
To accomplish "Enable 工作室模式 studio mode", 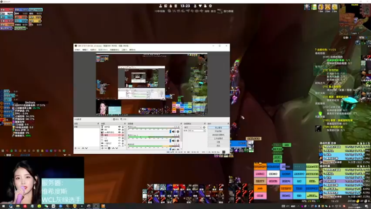I will (x=218, y=138).
